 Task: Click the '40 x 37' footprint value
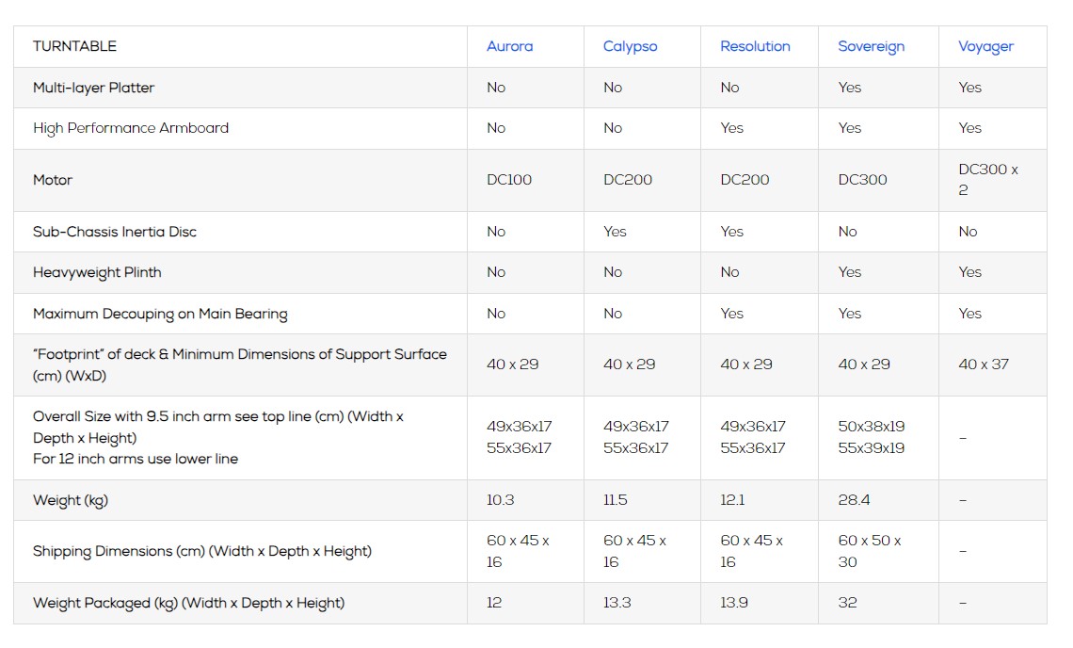(x=984, y=364)
